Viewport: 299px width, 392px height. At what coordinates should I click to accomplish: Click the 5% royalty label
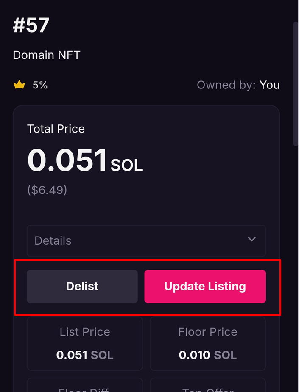click(40, 85)
